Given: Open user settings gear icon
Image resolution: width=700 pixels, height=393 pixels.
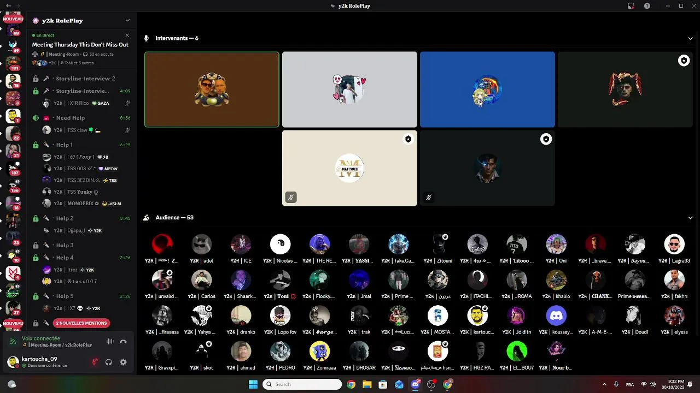Looking at the screenshot, I should [x=123, y=362].
